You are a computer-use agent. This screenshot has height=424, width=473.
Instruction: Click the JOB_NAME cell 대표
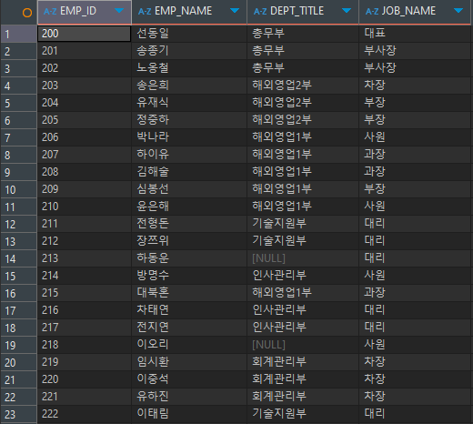(x=415, y=34)
